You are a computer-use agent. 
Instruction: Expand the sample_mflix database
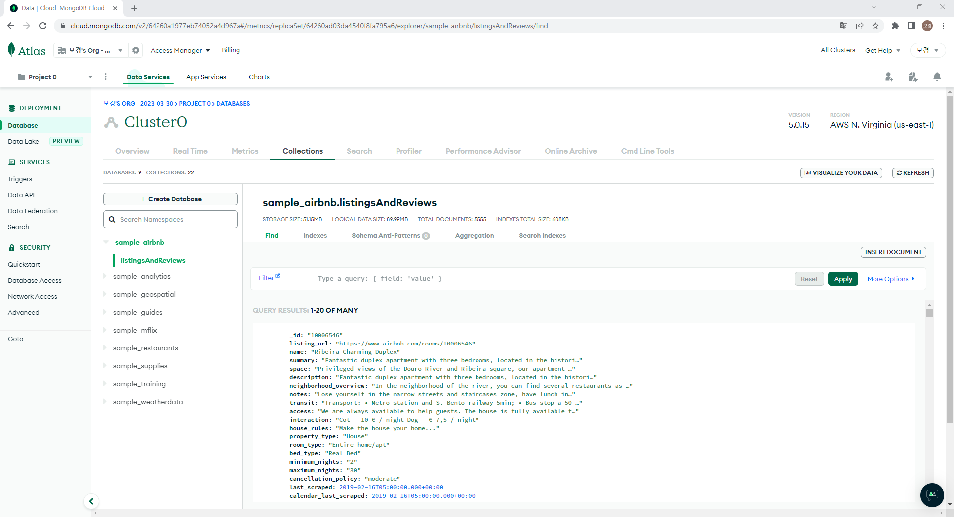pos(105,330)
